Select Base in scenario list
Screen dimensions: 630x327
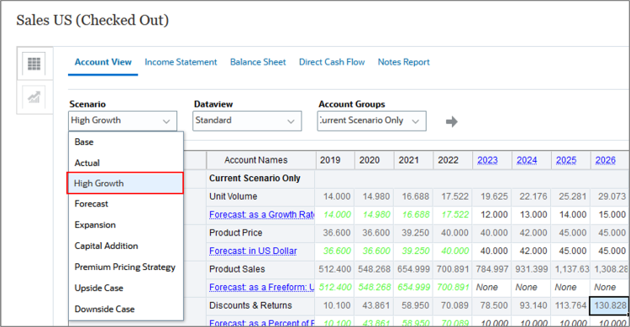[x=126, y=142]
